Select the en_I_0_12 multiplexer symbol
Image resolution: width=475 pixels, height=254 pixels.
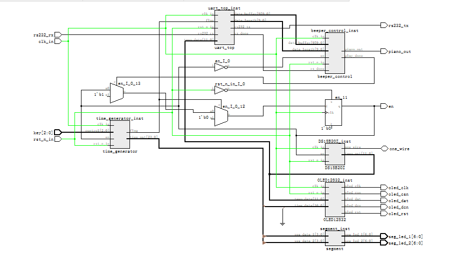coord(221,116)
